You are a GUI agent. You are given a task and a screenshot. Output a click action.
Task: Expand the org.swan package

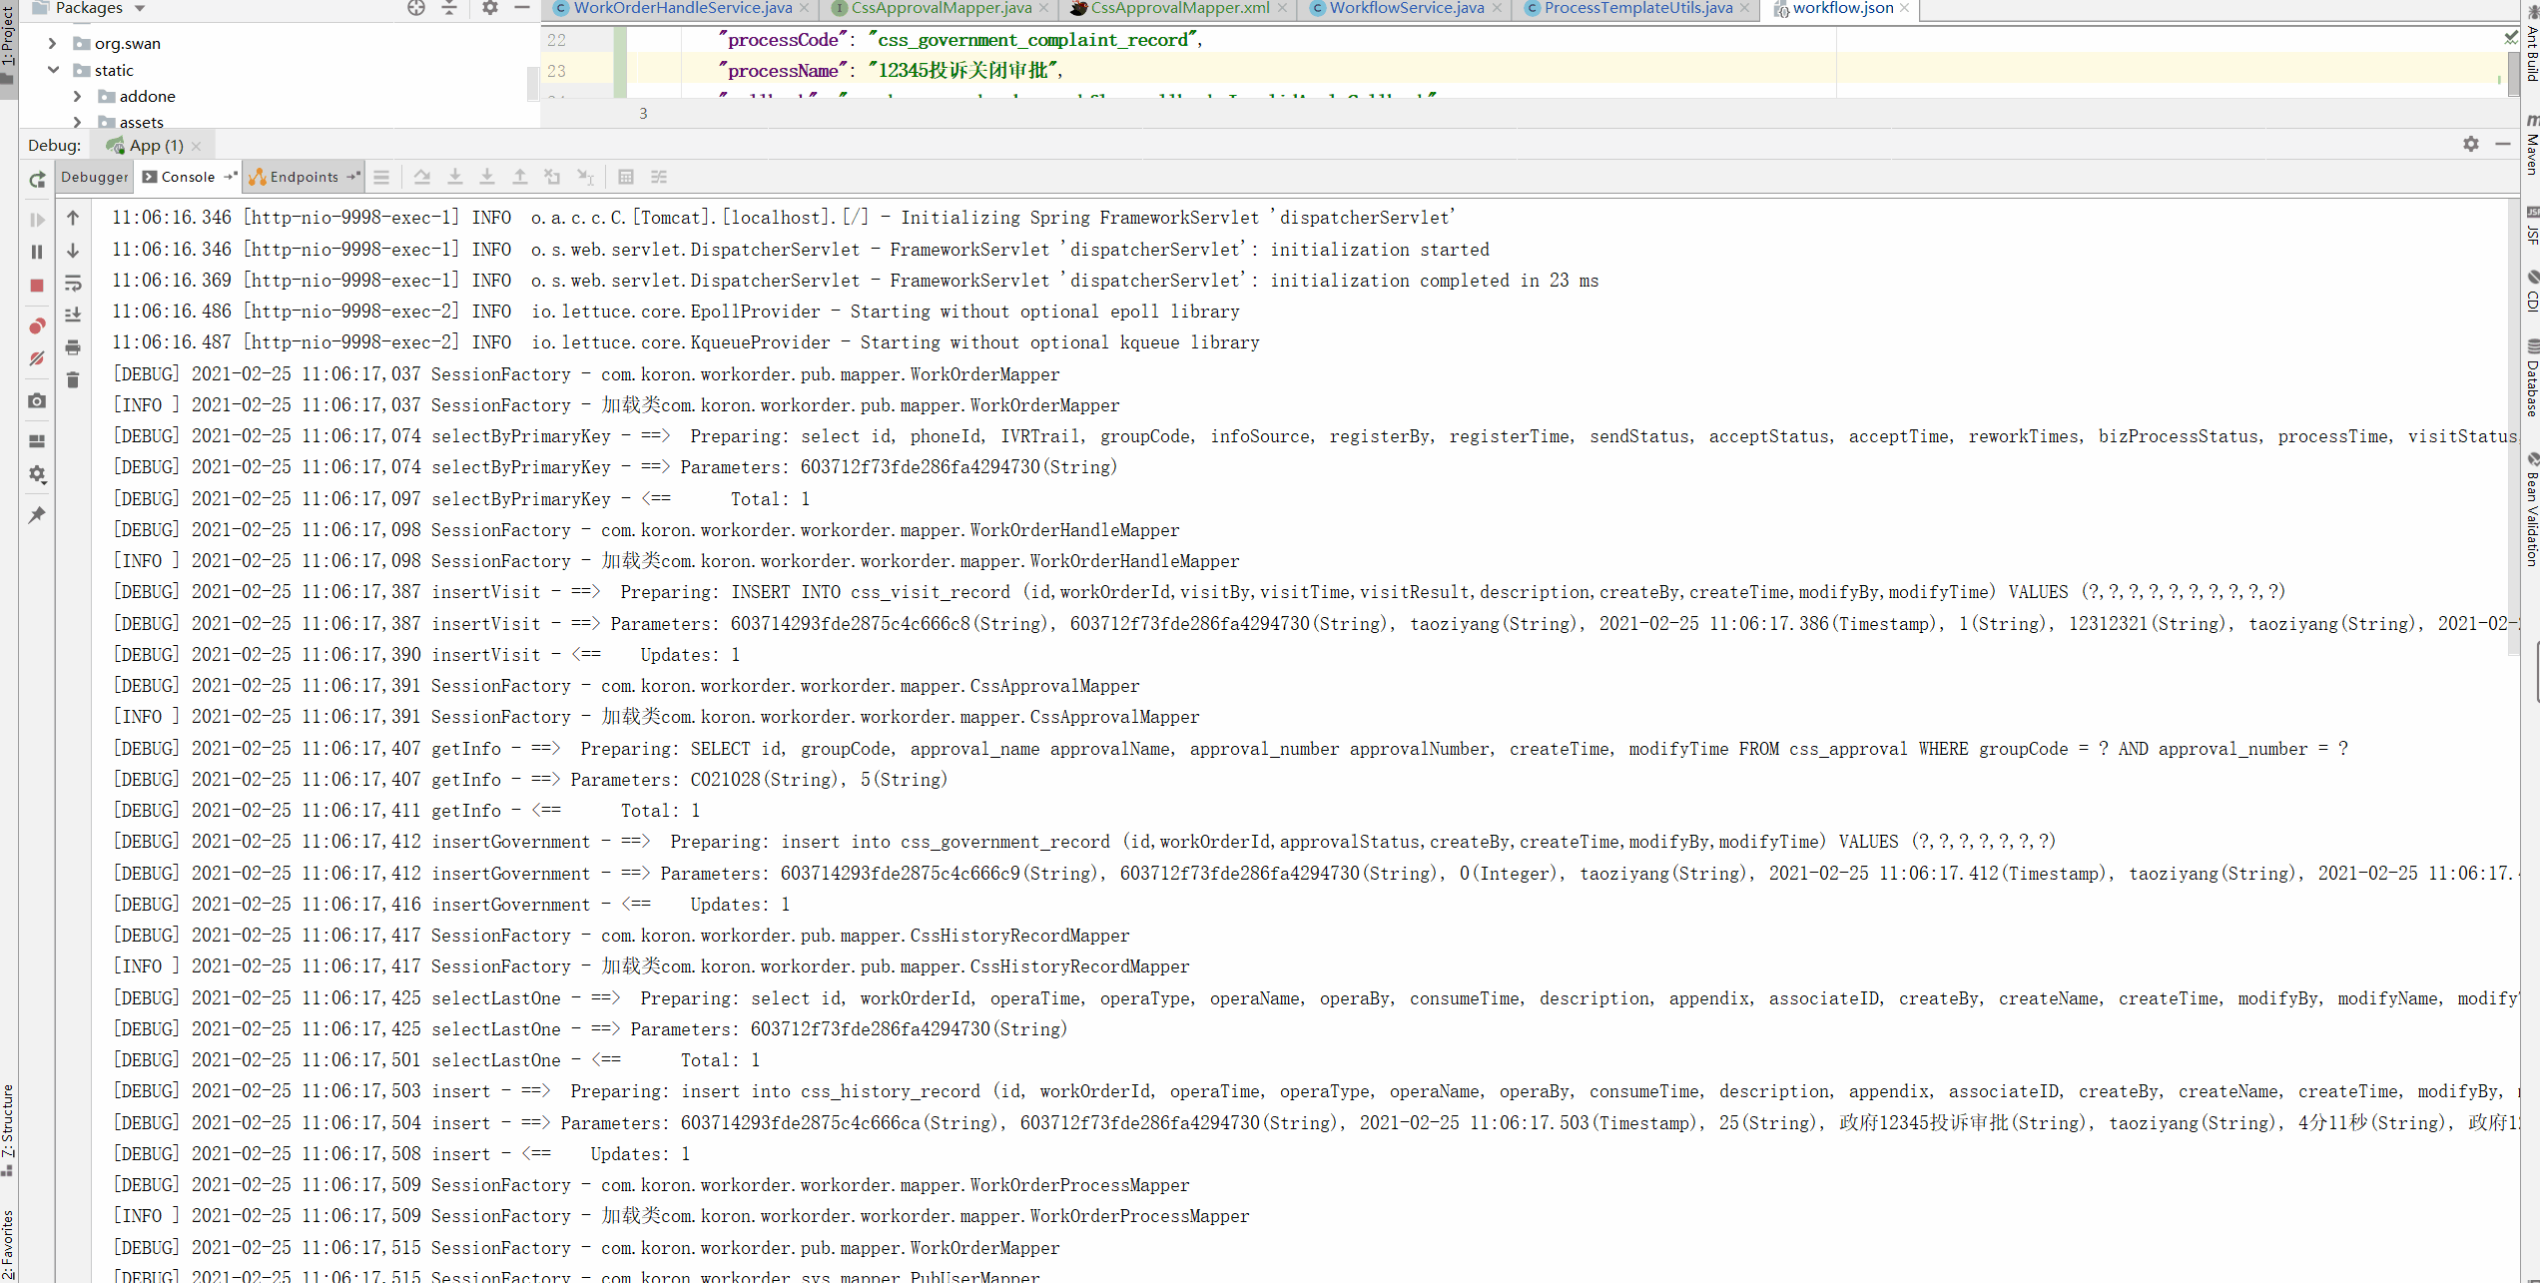coord(52,43)
